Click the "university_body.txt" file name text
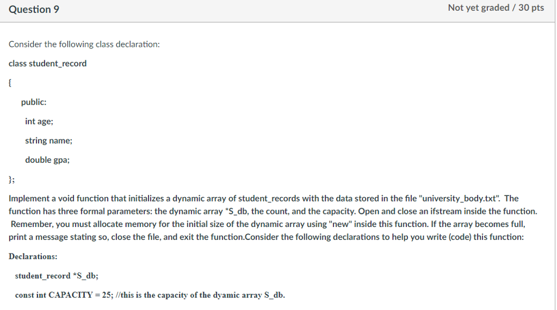This screenshot has width=557, height=310. coord(460,199)
